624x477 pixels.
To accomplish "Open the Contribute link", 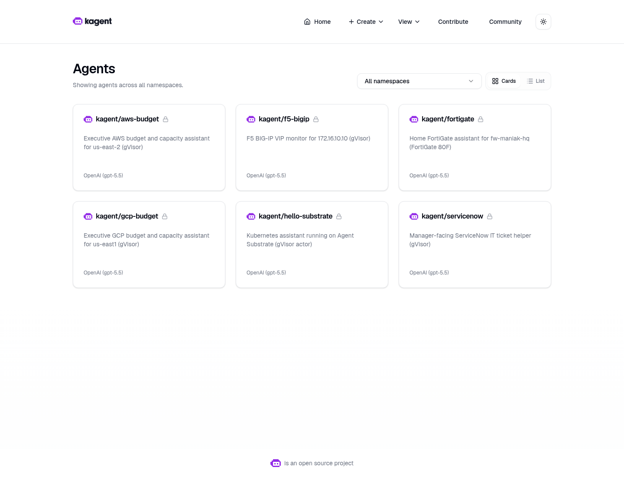I will click(453, 22).
